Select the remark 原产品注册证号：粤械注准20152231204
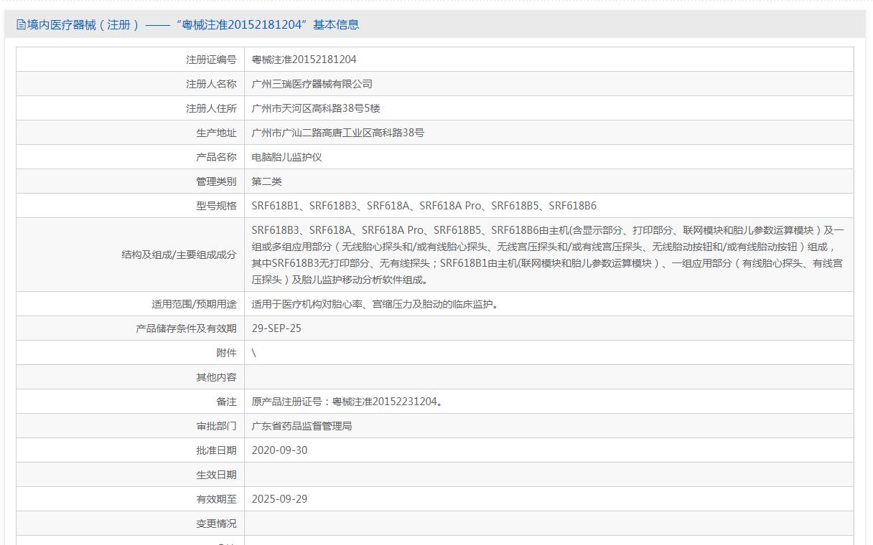Screen dimensions: 873x545 tap(347, 402)
